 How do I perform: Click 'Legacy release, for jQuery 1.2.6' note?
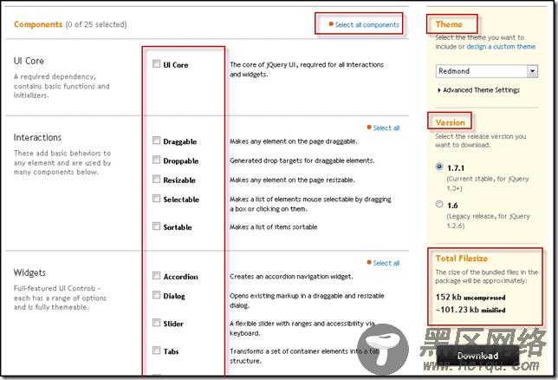(x=489, y=220)
